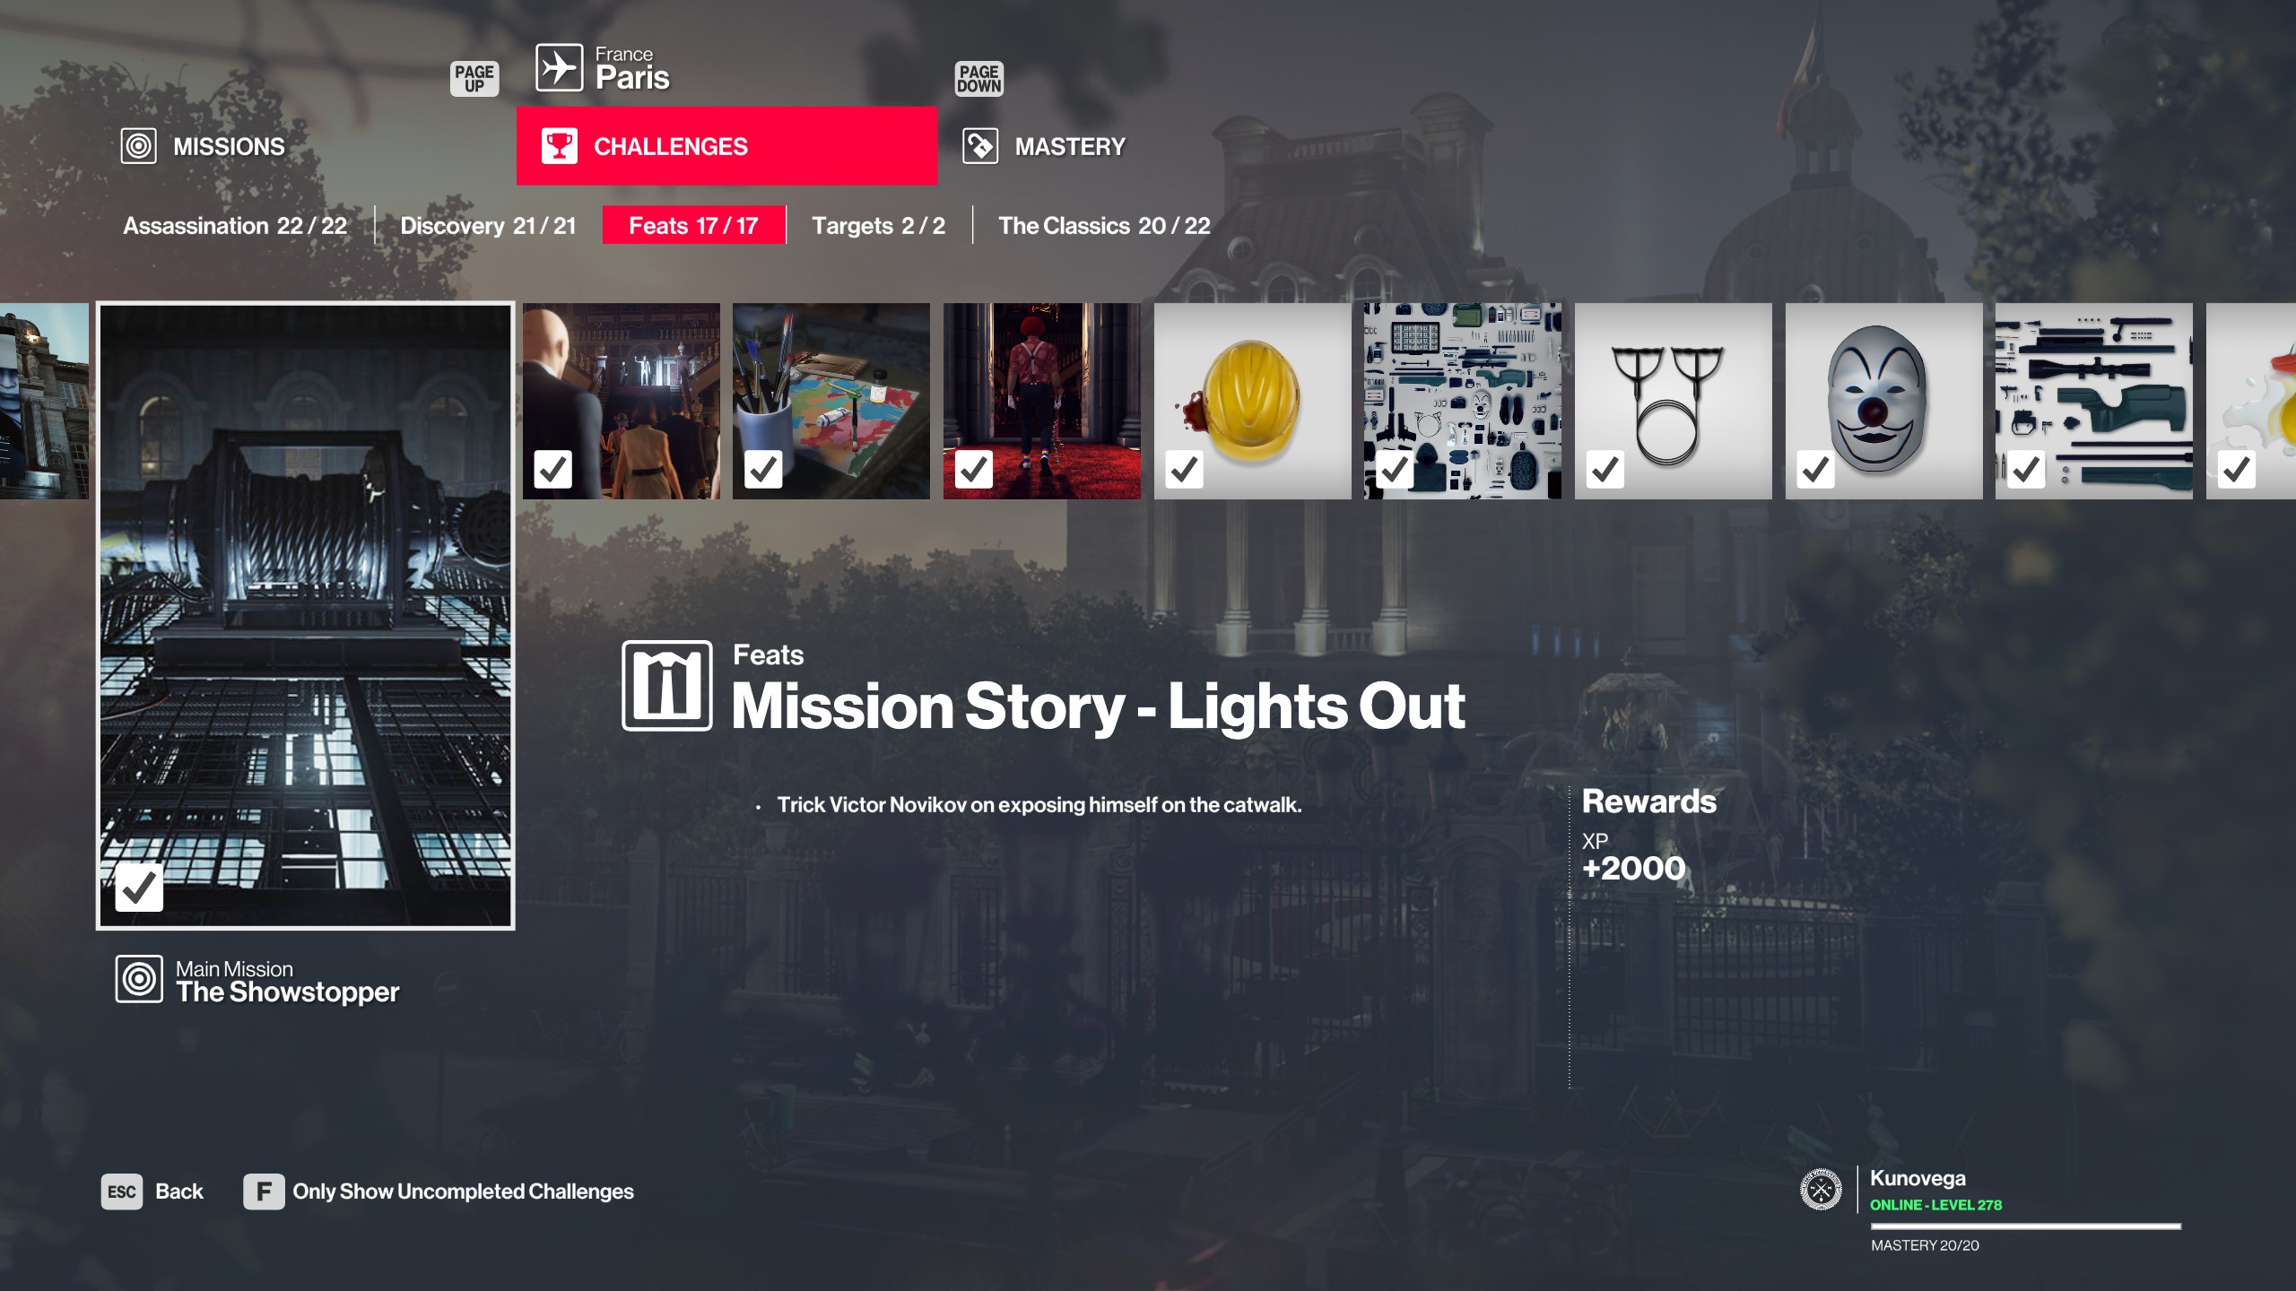Open The Classics 20/22 tab
The image size is (2296, 1291).
coord(1104,226)
